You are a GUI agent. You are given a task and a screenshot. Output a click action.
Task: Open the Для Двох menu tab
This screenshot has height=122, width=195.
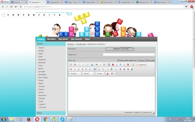[x=51, y=39]
